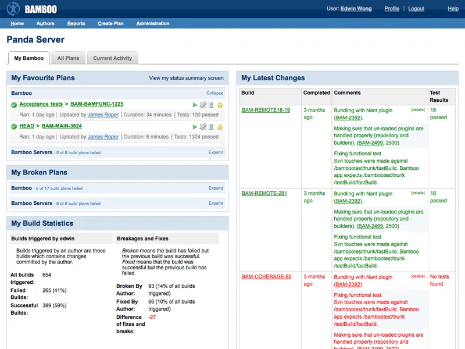This screenshot has height=349, width=465.
Task: Collapse the Bamboo favourite plans list
Action: pos(214,93)
